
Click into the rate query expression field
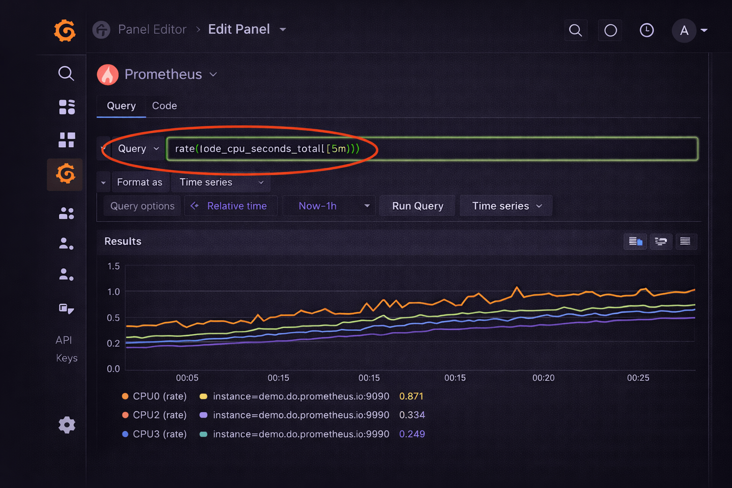[432, 149]
